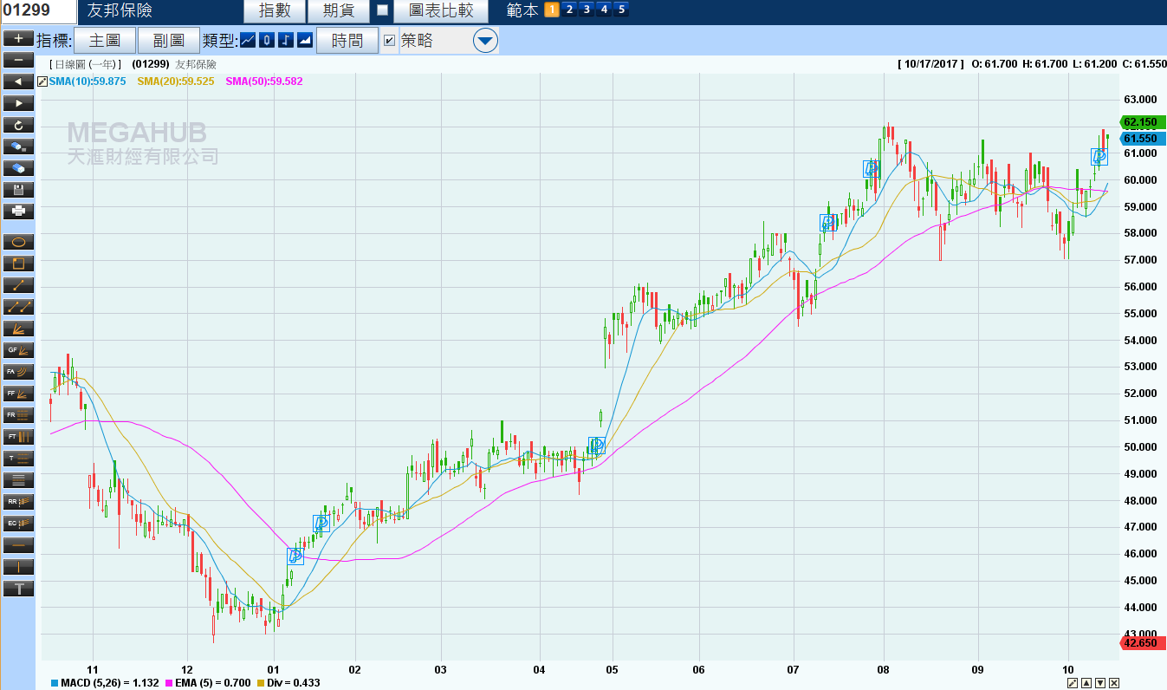Select the T lines tool icon

pyautogui.click(x=19, y=458)
